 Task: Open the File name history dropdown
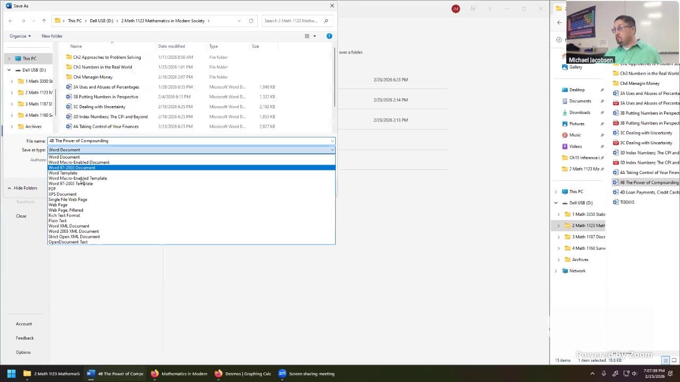coord(332,141)
